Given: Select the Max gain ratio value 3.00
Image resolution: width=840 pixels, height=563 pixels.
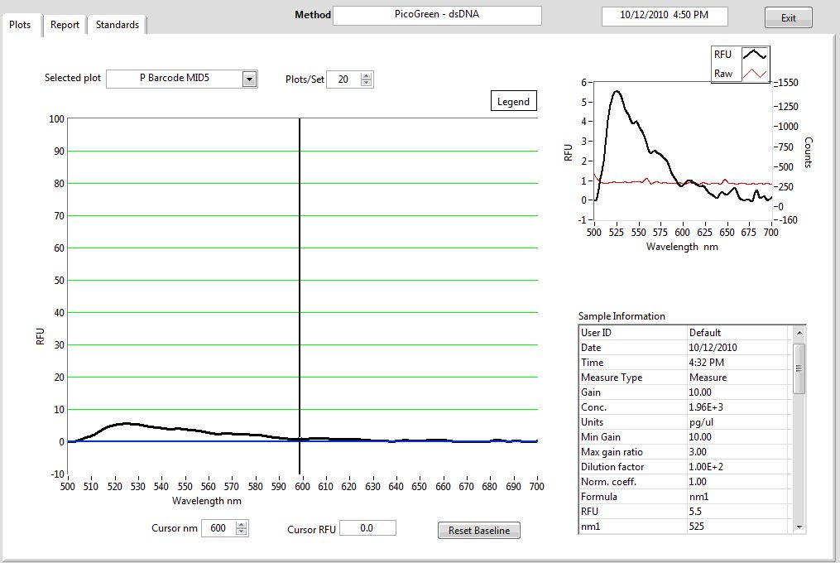Looking at the screenshot, I should (698, 452).
